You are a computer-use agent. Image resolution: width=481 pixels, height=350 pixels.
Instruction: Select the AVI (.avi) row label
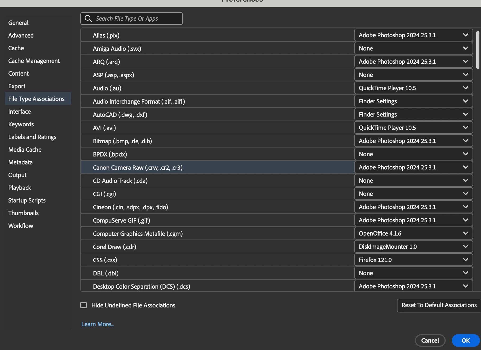[x=104, y=128]
